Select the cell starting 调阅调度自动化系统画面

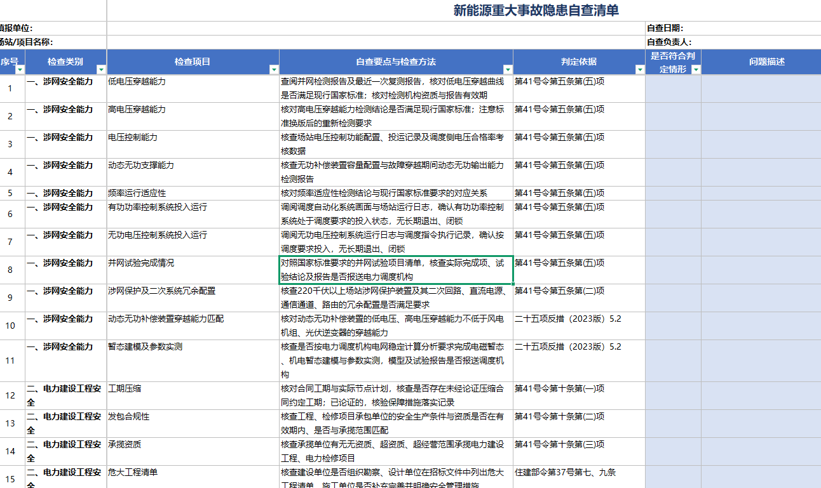point(396,214)
